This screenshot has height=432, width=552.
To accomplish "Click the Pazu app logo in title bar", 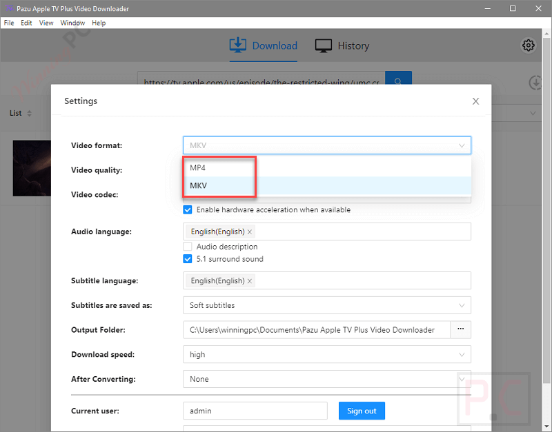I will [x=9, y=8].
